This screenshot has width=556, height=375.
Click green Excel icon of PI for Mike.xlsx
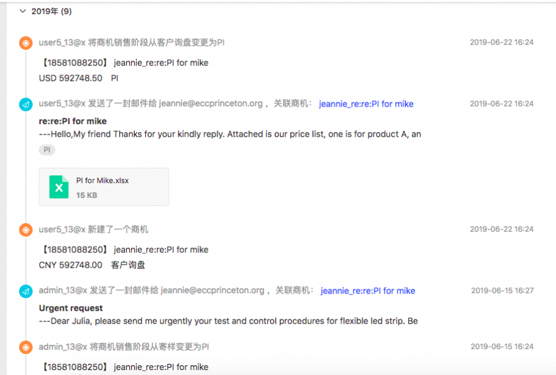(59, 187)
